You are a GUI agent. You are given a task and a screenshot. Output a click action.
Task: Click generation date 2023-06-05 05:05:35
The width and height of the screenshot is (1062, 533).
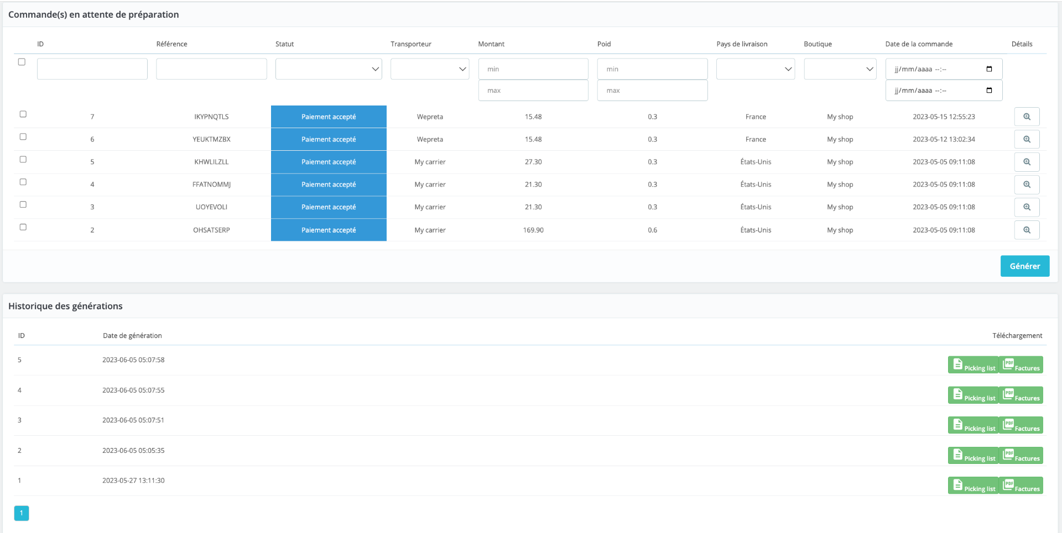pos(133,450)
